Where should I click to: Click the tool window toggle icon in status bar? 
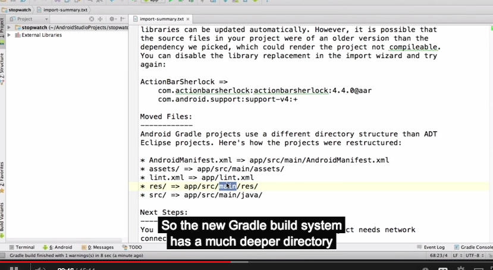(2, 256)
